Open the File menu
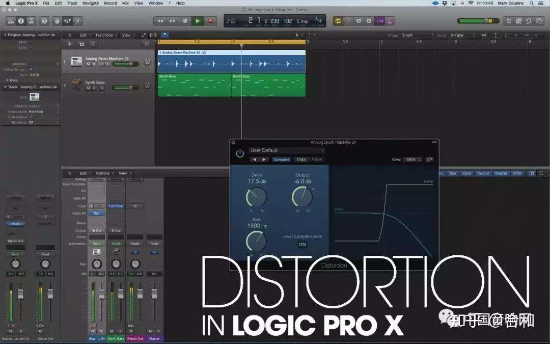This screenshot has width=550, height=344. (x=46, y=3)
